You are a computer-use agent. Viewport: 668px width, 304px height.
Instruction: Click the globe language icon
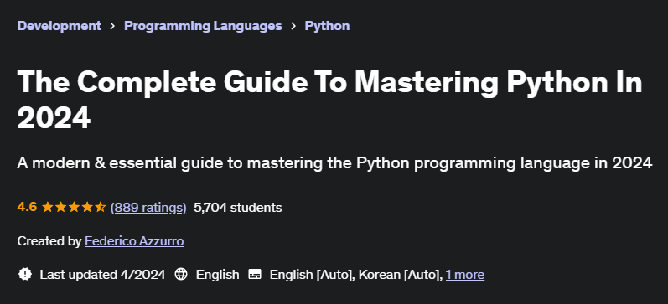point(181,274)
